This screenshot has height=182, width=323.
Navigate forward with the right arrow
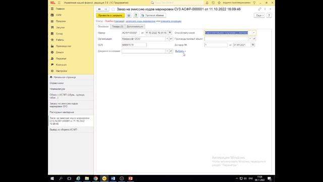tap(105, 9)
